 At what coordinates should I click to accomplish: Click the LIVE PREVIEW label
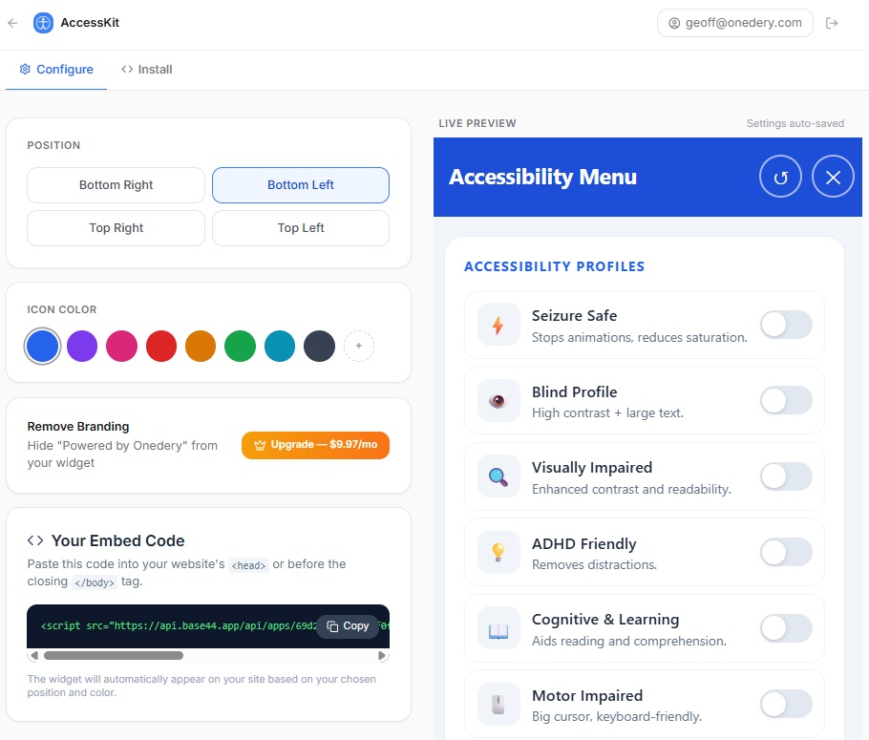(x=477, y=123)
